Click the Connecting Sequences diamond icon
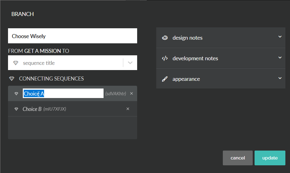Image resolution: width=290 pixels, height=173 pixels. (x=12, y=79)
